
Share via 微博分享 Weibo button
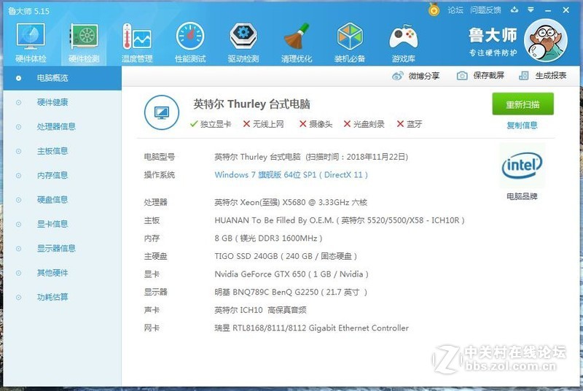click(415, 76)
